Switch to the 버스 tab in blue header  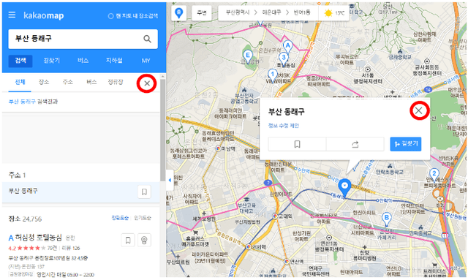click(x=83, y=61)
